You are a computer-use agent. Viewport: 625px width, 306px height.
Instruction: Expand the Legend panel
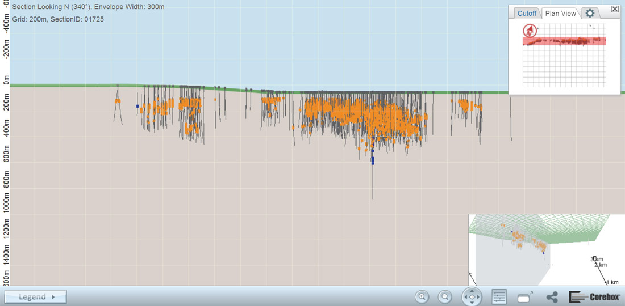coord(35,296)
